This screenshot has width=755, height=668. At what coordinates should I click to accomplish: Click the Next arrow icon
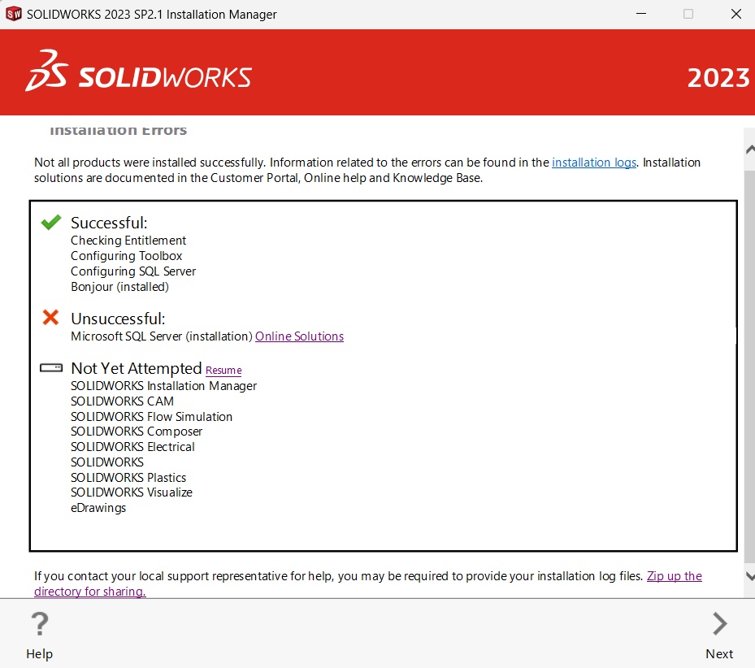[x=719, y=624]
